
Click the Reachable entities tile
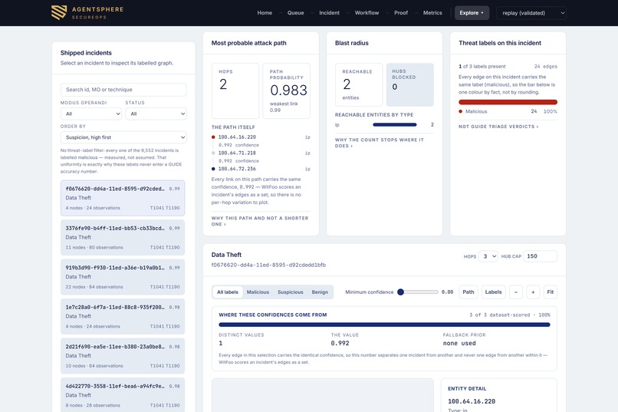click(359, 84)
